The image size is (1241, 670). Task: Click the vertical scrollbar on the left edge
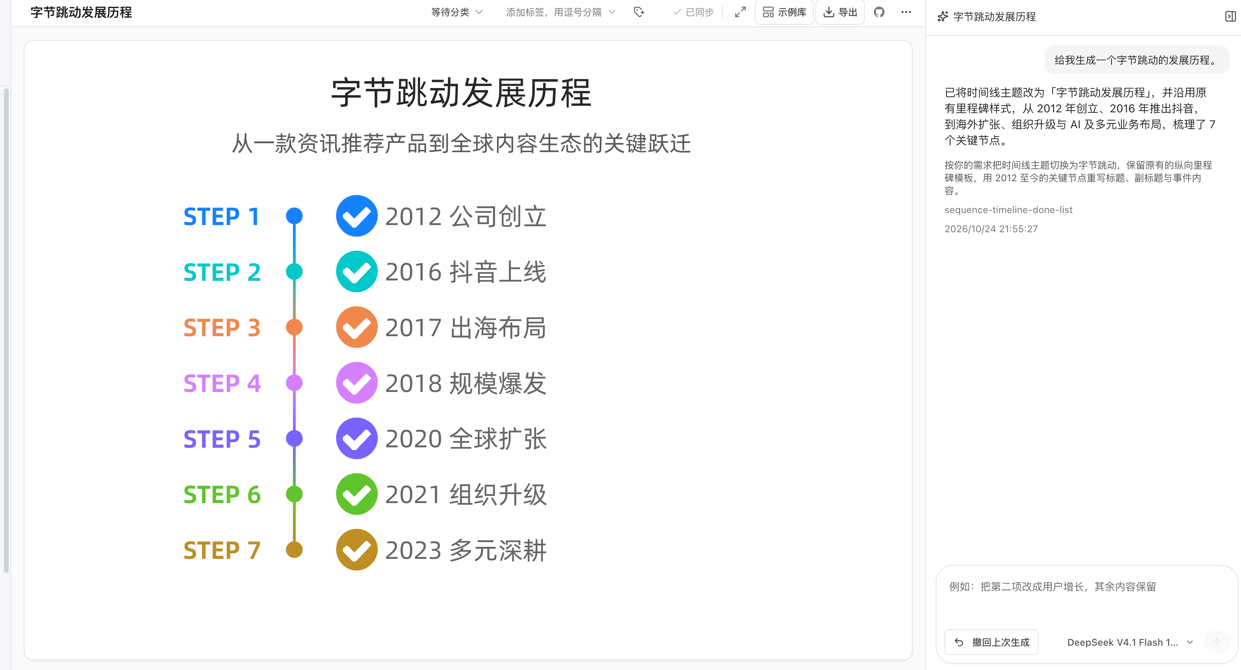tap(6, 330)
